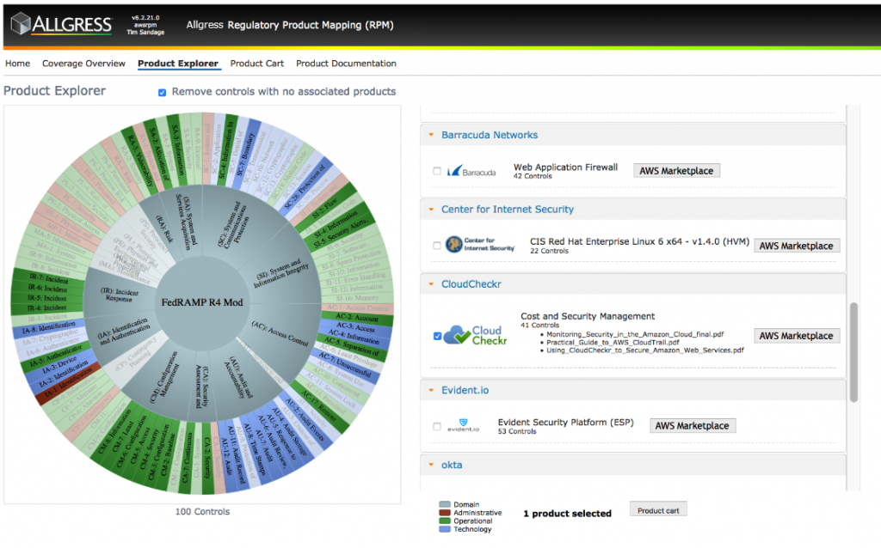Toggle Remove controls with no associated products

coord(162,92)
